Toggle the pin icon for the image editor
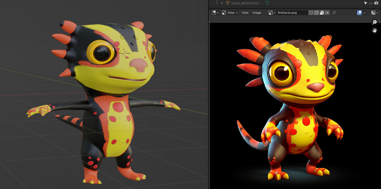 point(334,12)
